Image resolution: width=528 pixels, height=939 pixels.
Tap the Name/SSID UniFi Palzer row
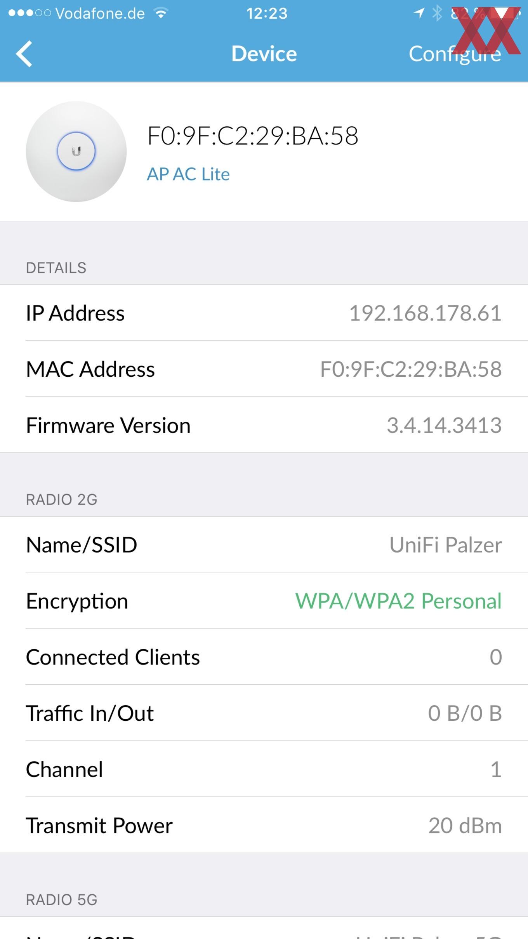[x=264, y=544]
